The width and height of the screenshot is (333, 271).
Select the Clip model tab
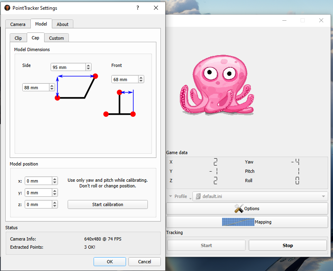tap(18, 38)
